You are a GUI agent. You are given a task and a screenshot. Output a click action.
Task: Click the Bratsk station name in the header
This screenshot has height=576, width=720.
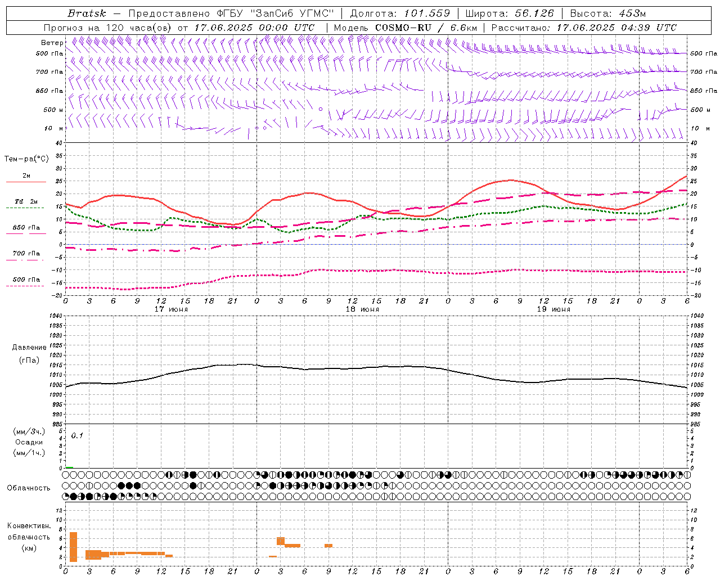coord(87,13)
